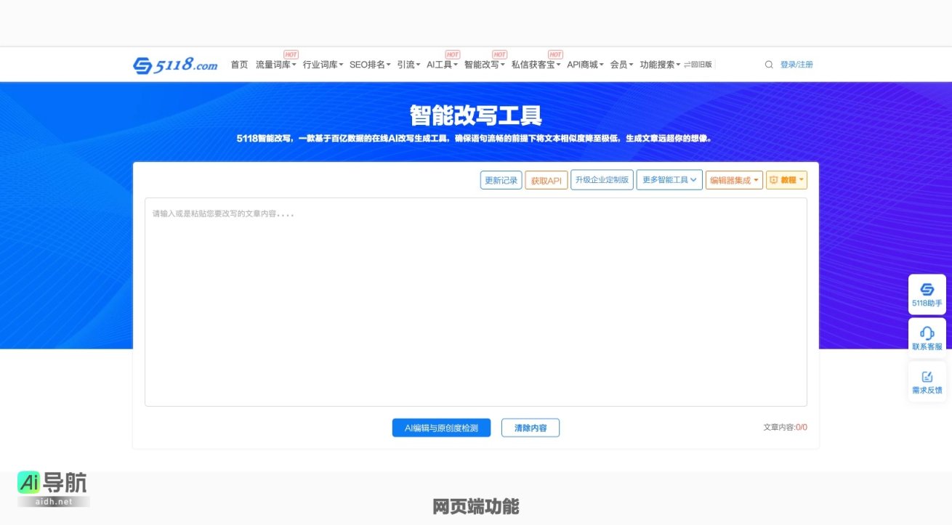The width and height of the screenshot is (952, 525).
Task: Click the AI导航 logo at page bottom
Action: (53, 487)
